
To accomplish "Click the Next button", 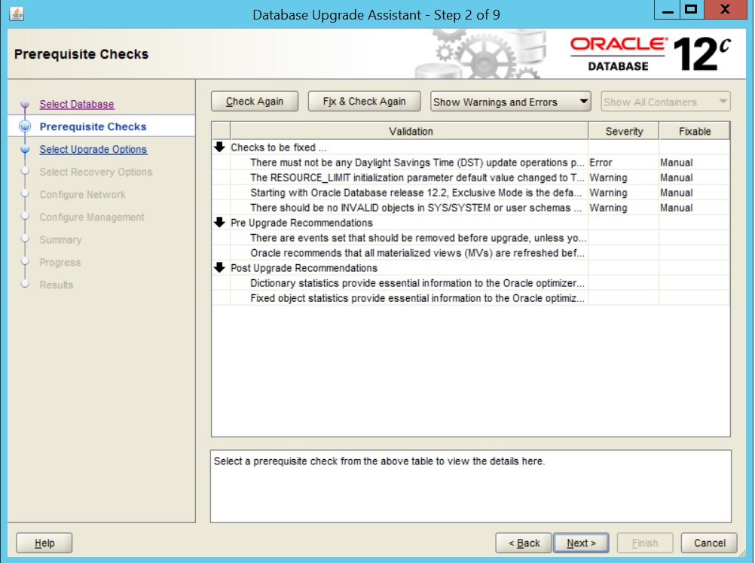I will coord(581,543).
